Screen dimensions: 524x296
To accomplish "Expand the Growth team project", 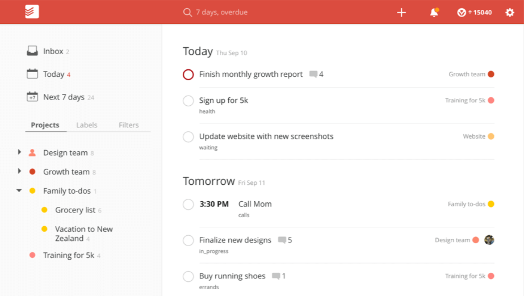I will (x=19, y=171).
